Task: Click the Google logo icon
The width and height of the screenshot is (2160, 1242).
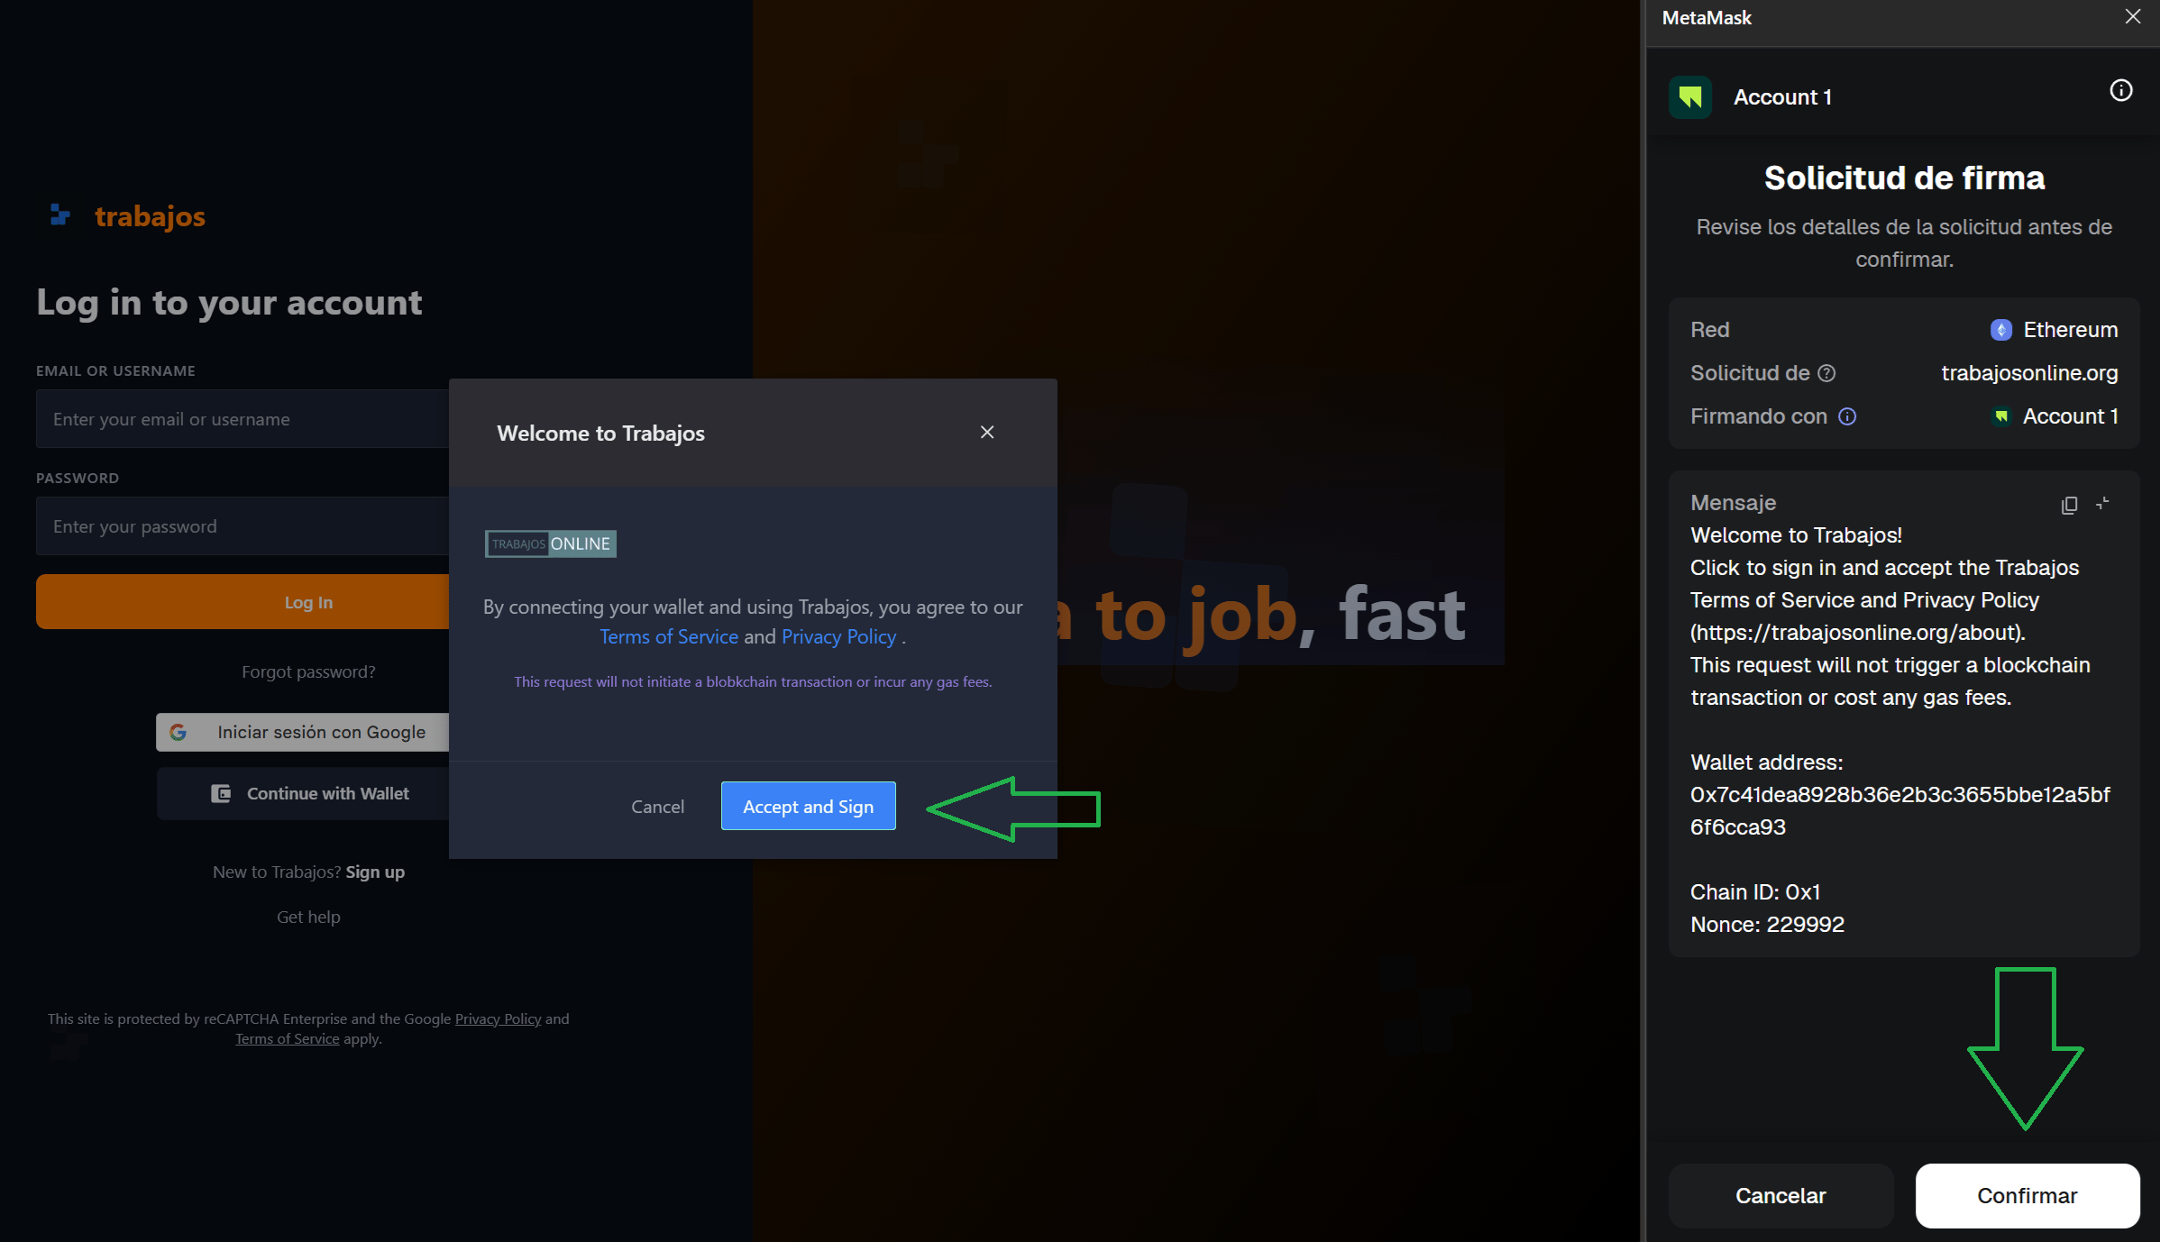Action: coord(178,733)
